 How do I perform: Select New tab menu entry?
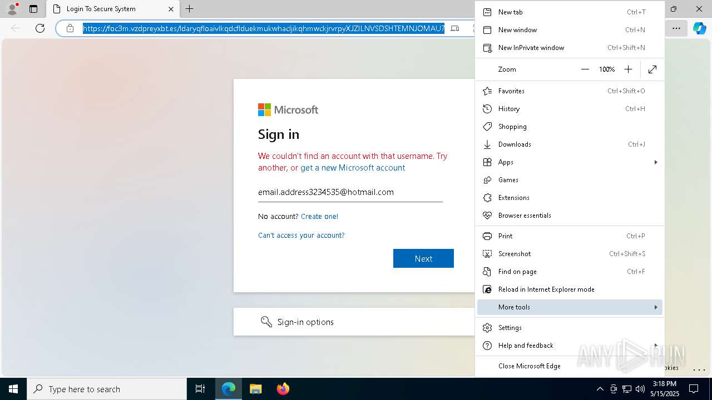click(570, 12)
